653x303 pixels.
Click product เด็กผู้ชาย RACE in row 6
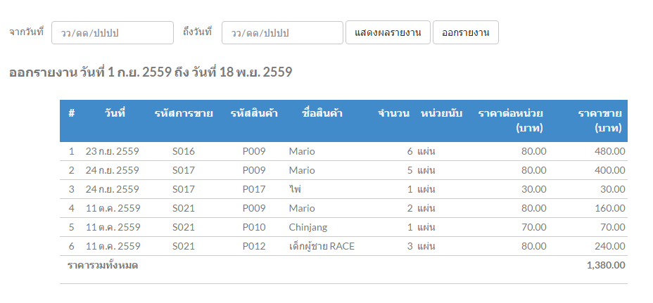(322, 246)
